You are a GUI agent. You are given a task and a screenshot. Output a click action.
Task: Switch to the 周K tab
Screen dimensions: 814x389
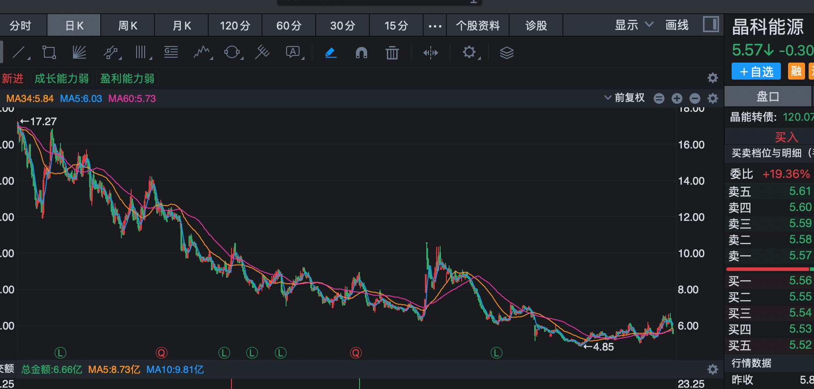pyautogui.click(x=128, y=26)
